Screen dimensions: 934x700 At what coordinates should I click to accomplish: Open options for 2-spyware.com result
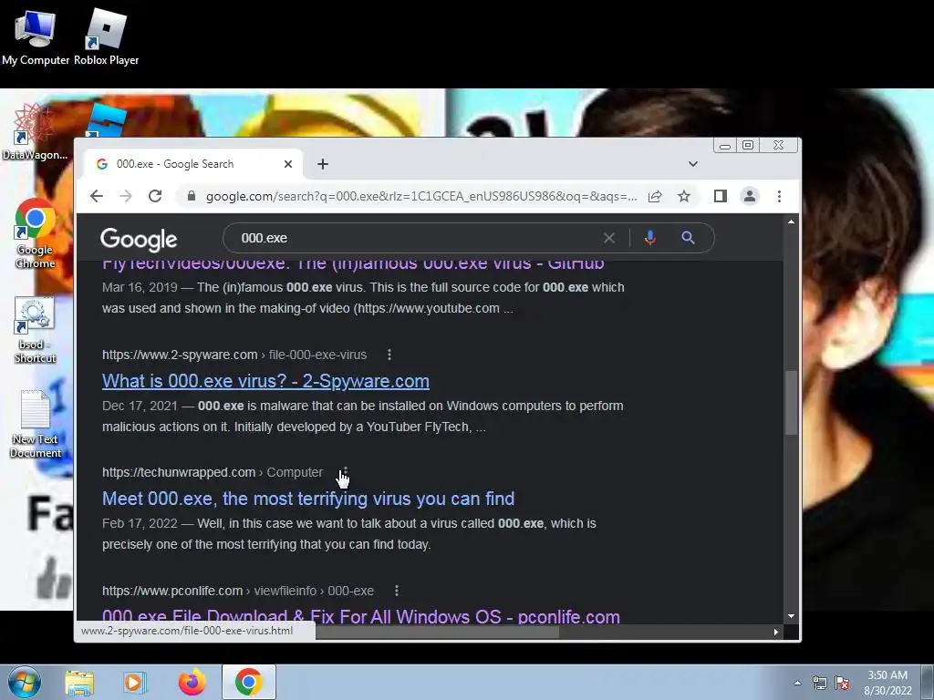[389, 355]
